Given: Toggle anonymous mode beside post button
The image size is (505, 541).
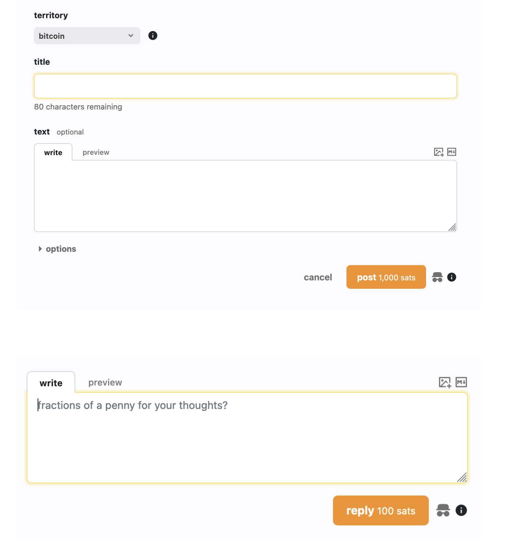Looking at the screenshot, I should pyautogui.click(x=437, y=277).
